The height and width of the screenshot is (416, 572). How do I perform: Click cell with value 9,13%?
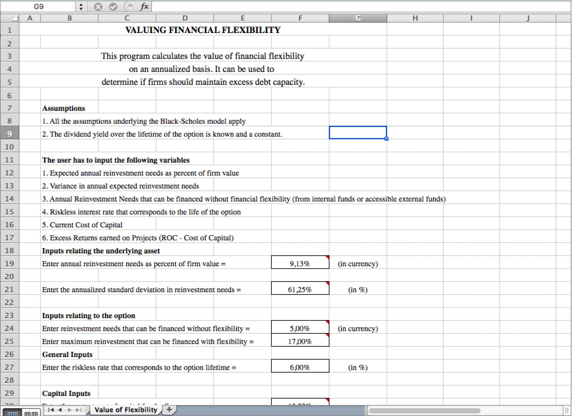coord(300,262)
